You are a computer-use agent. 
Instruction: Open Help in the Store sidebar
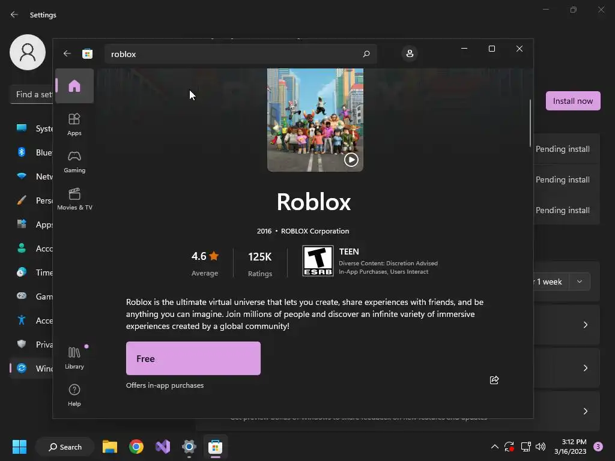click(74, 395)
